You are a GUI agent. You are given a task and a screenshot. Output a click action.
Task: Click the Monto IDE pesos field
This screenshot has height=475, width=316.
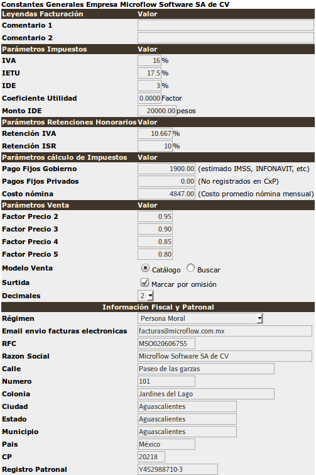(x=157, y=111)
